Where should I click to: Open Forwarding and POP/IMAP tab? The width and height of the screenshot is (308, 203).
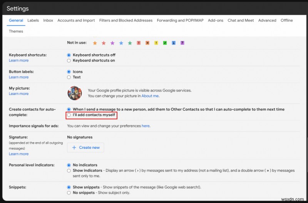click(180, 20)
